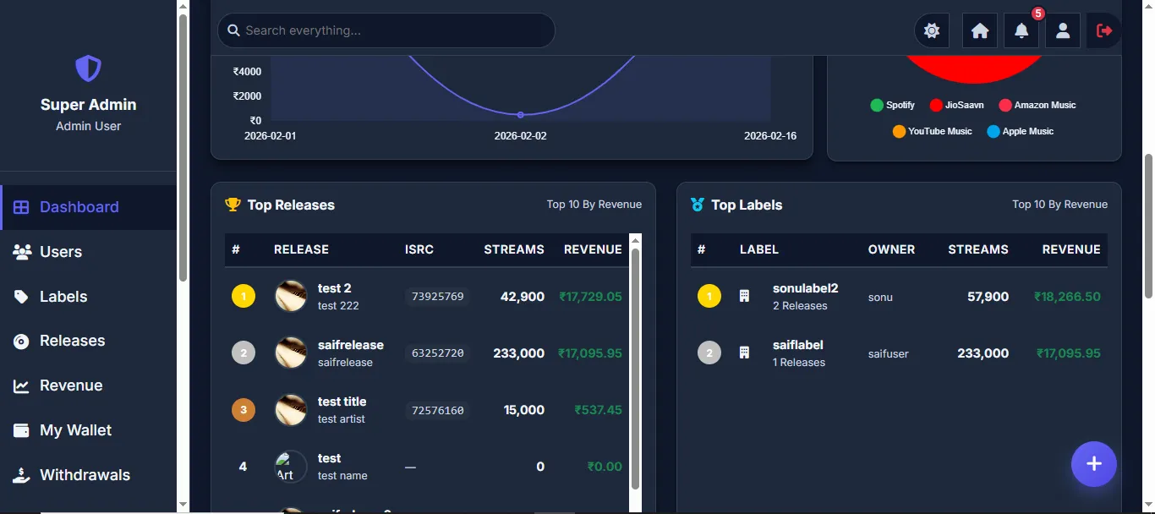Click the gold rank 1 badge for sonulabel2
The height and width of the screenshot is (514, 1155).
tap(709, 297)
